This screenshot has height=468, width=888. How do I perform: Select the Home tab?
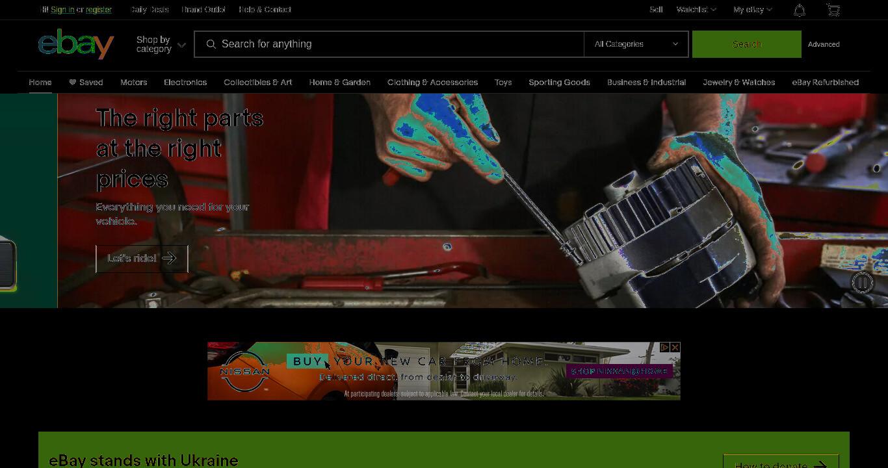pos(40,83)
